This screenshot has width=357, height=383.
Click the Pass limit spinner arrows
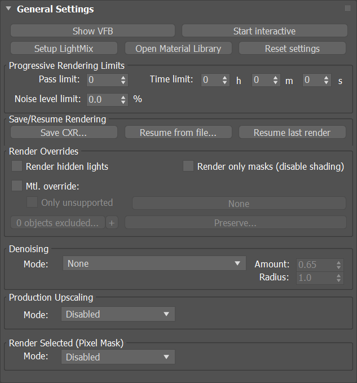124,80
